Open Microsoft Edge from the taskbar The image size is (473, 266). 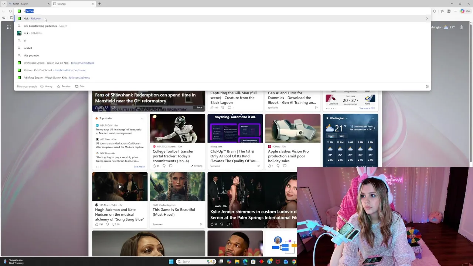pyautogui.click(x=245, y=262)
